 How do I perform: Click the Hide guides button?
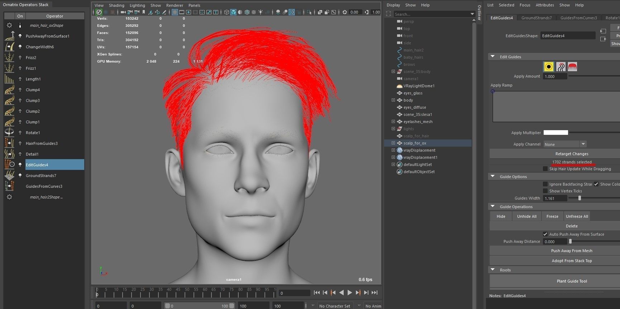point(501,216)
